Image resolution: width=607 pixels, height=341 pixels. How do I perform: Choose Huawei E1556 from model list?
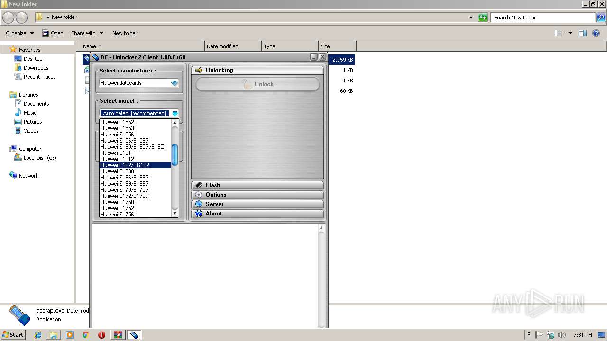coord(135,135)
